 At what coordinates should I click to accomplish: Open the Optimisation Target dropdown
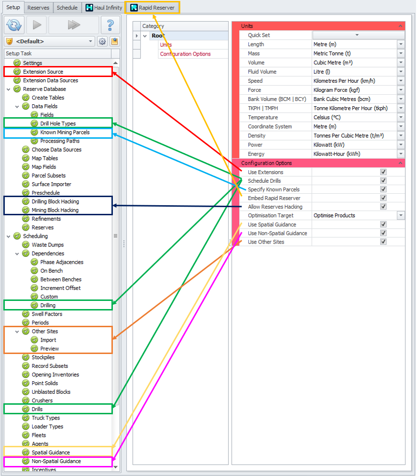(401, 215)
